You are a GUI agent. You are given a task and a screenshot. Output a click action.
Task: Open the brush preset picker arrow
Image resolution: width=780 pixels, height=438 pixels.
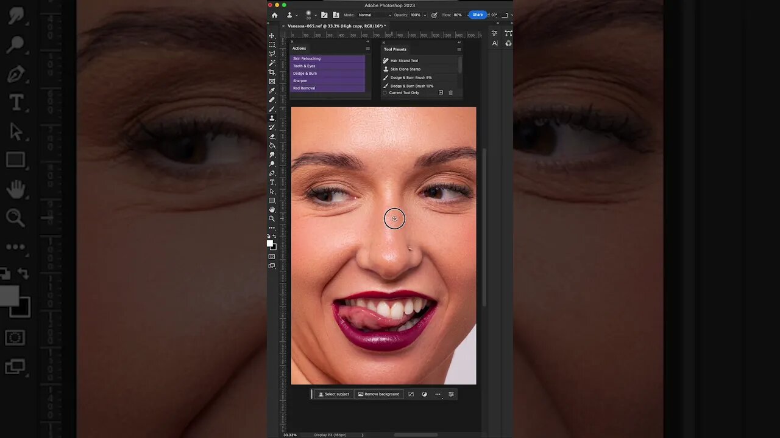[316, 15]
